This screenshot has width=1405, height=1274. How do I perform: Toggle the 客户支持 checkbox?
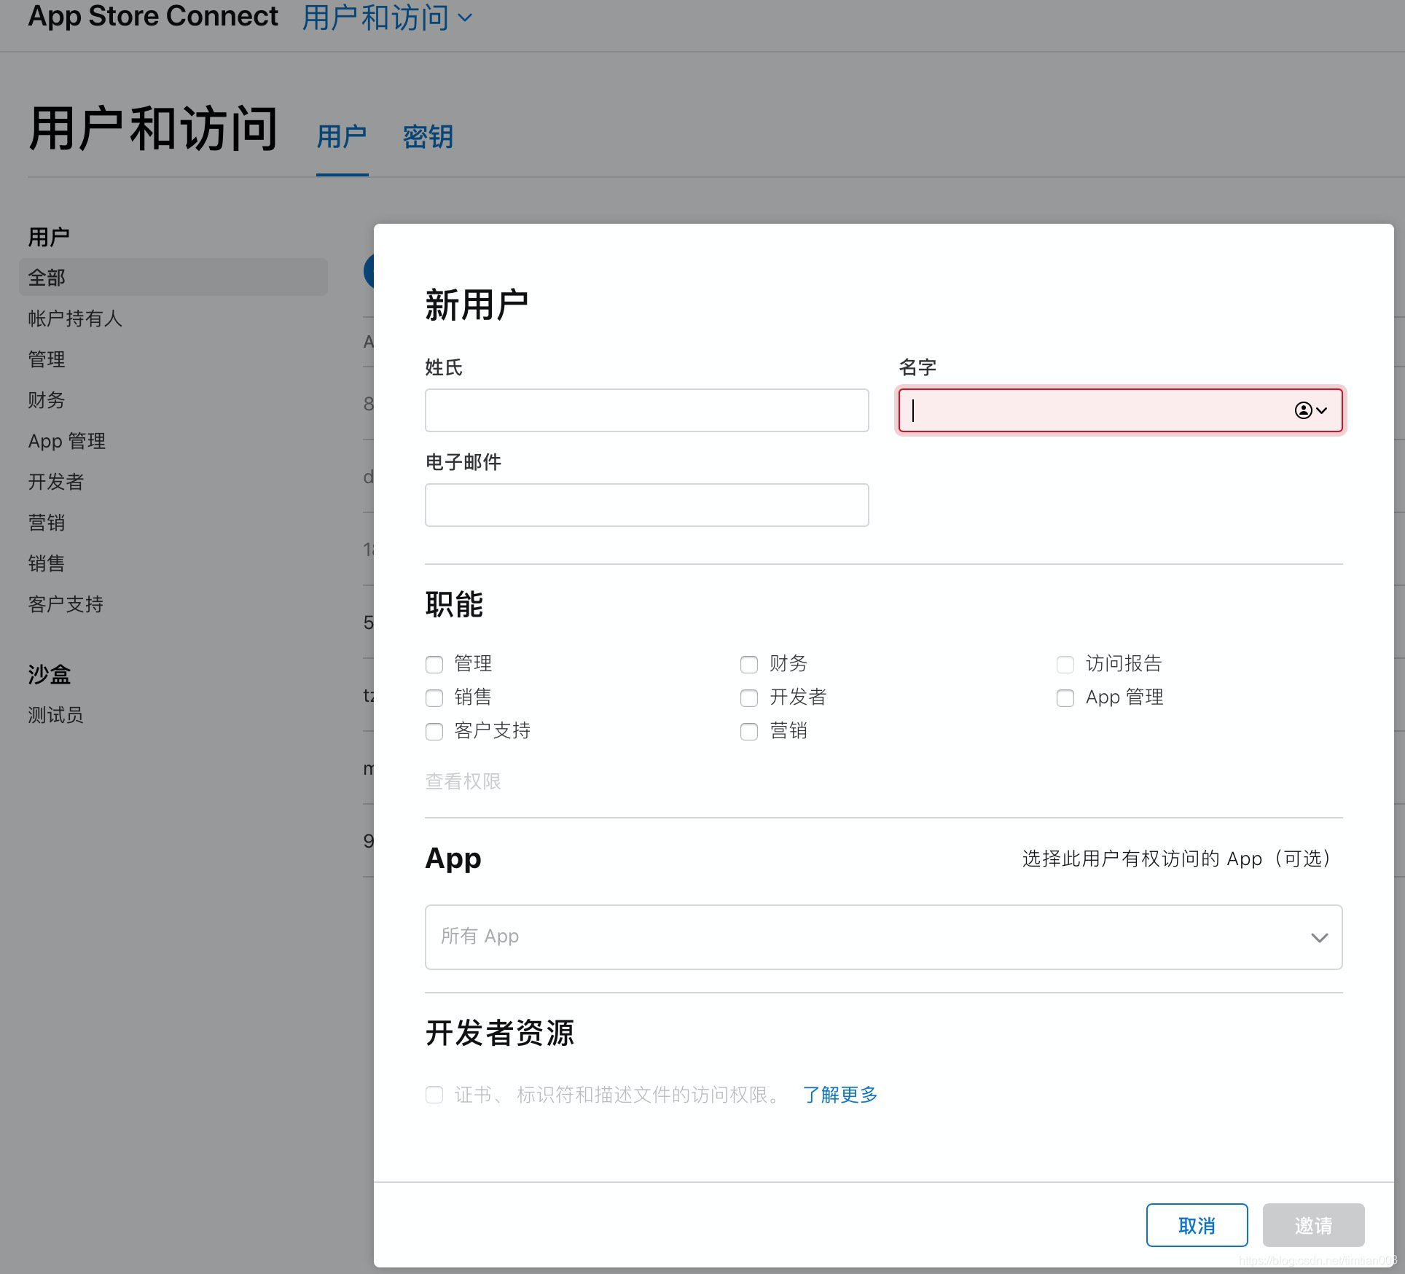(434, 731)
